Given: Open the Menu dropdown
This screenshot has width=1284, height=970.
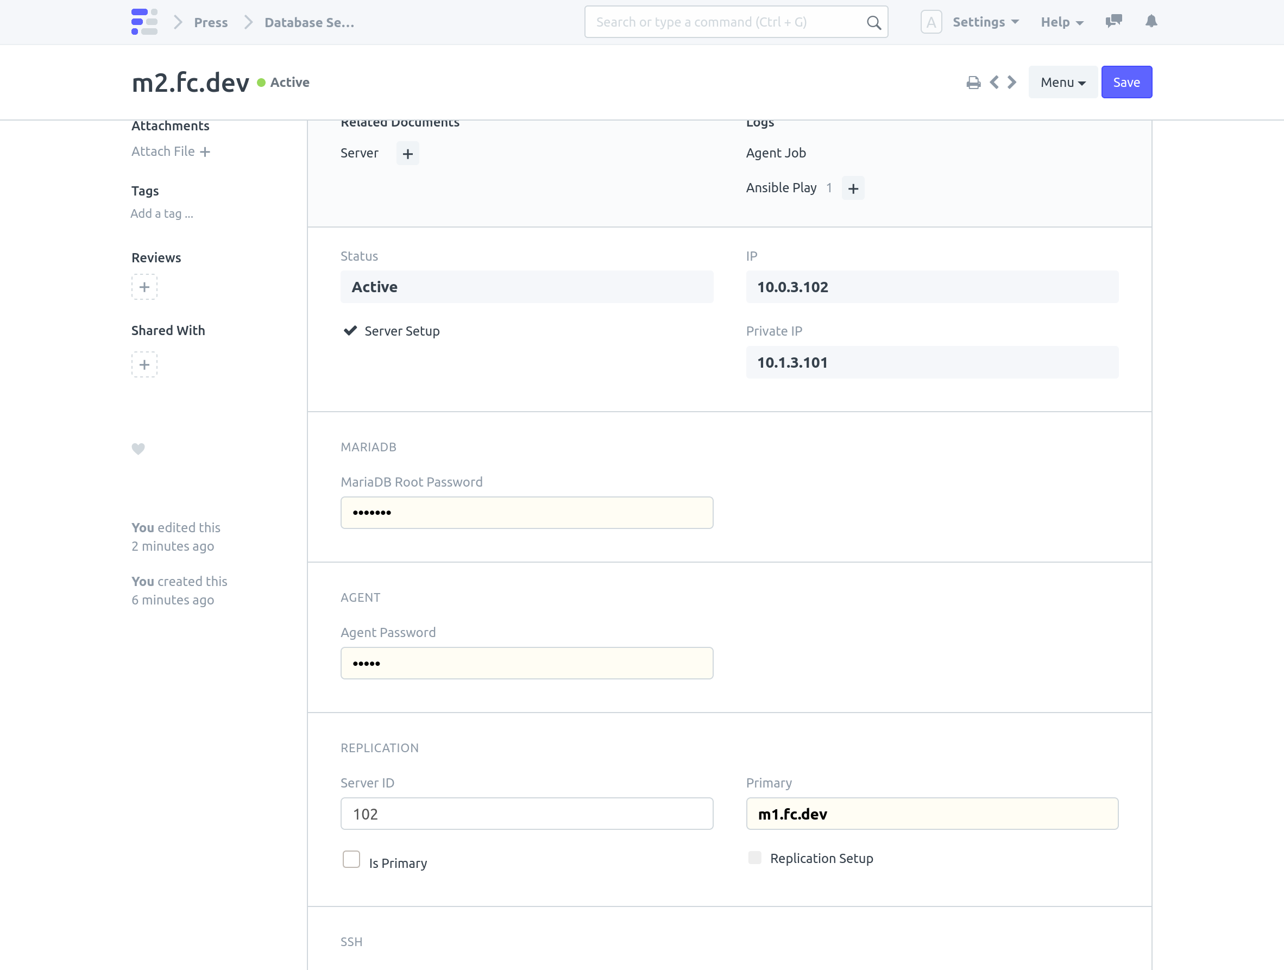Looking at the screenshot, I should click(x=1062, y=82).
